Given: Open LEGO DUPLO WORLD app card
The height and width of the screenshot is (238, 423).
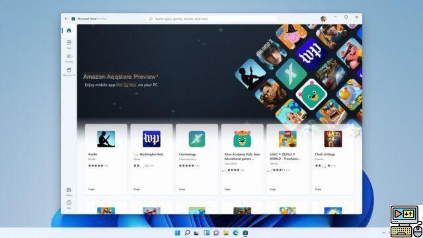Looking at the screenshot, I should (288, 159).
